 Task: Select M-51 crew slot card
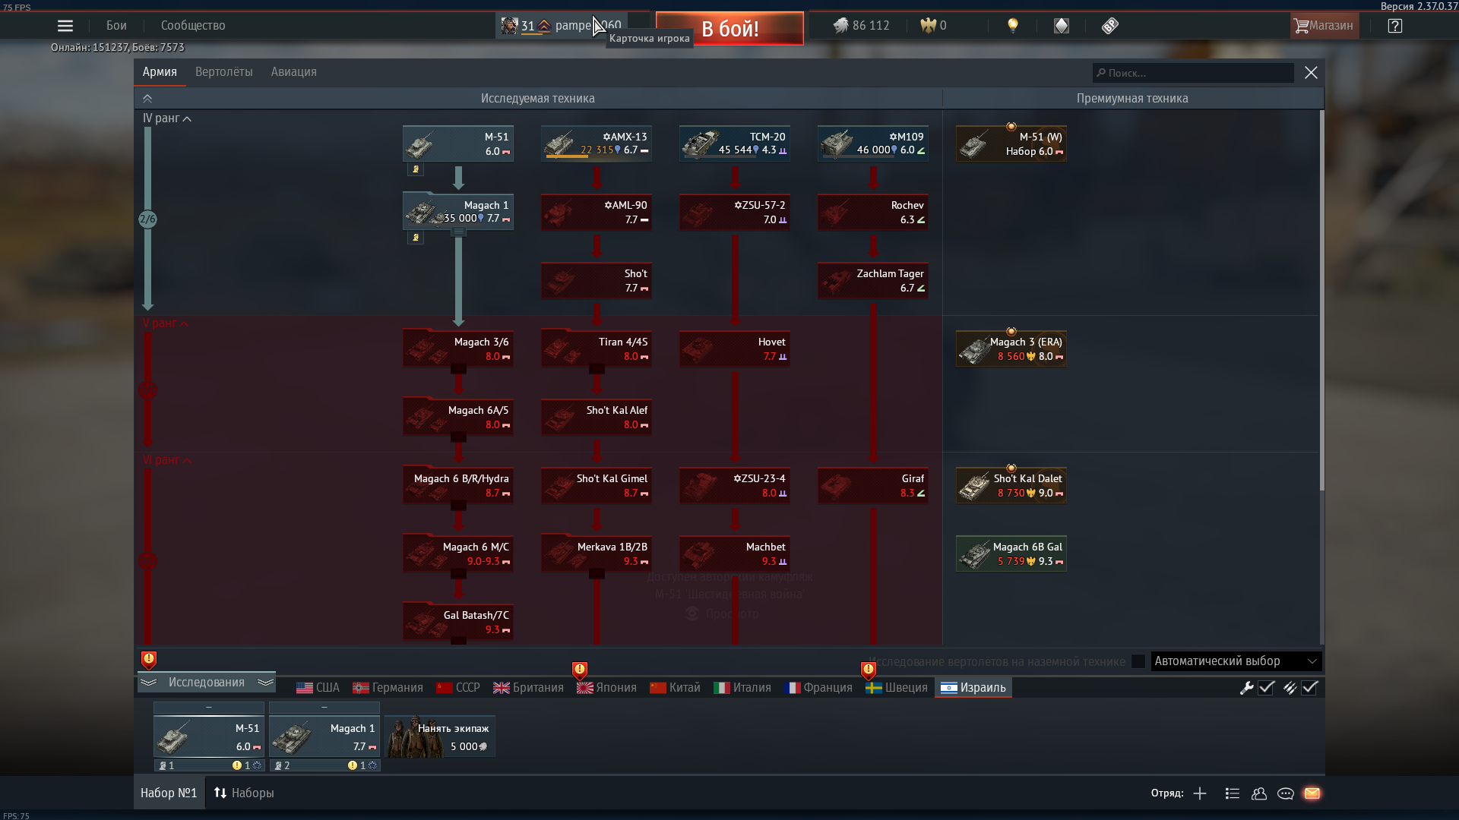(x=209, y=736)
